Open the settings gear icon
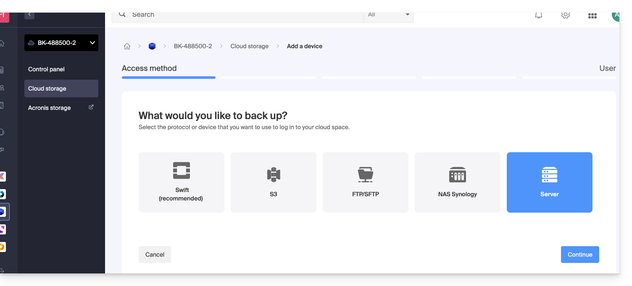The image size is (632, 286). (x=565, y=16)
